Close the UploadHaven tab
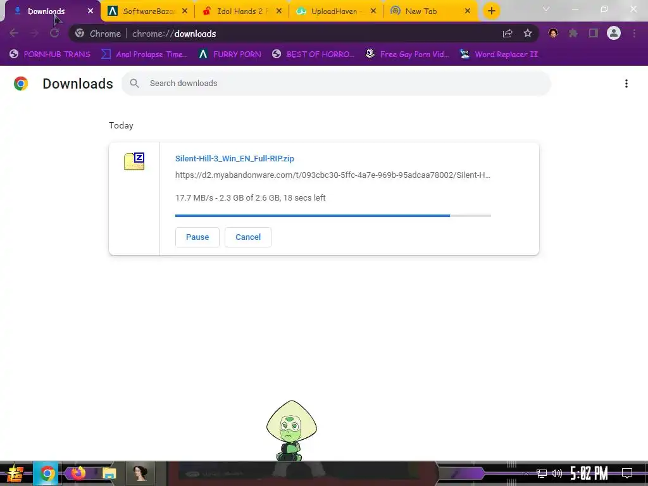 pyautogui.click(x=373, y=11)
